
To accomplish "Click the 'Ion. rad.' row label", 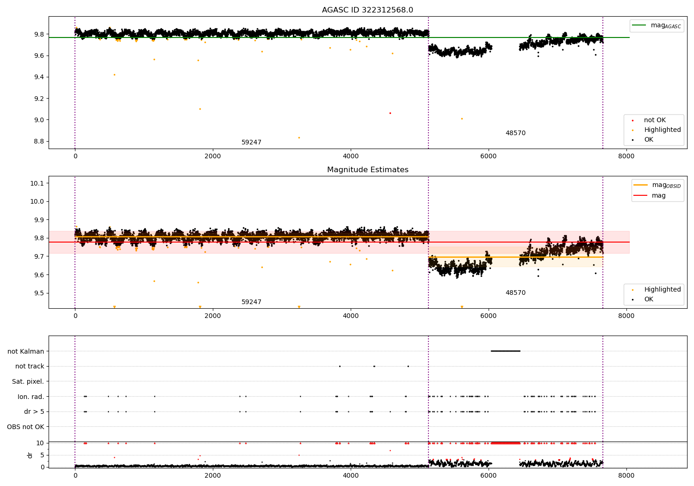I will 31,397.
